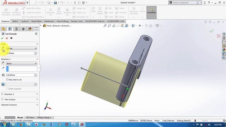This screenshot has height=127, width=226.
Task: Collapse the Direction 1 section
Action: pos(37,59)
